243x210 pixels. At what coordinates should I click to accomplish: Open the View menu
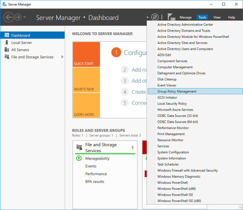pos(217,17)
